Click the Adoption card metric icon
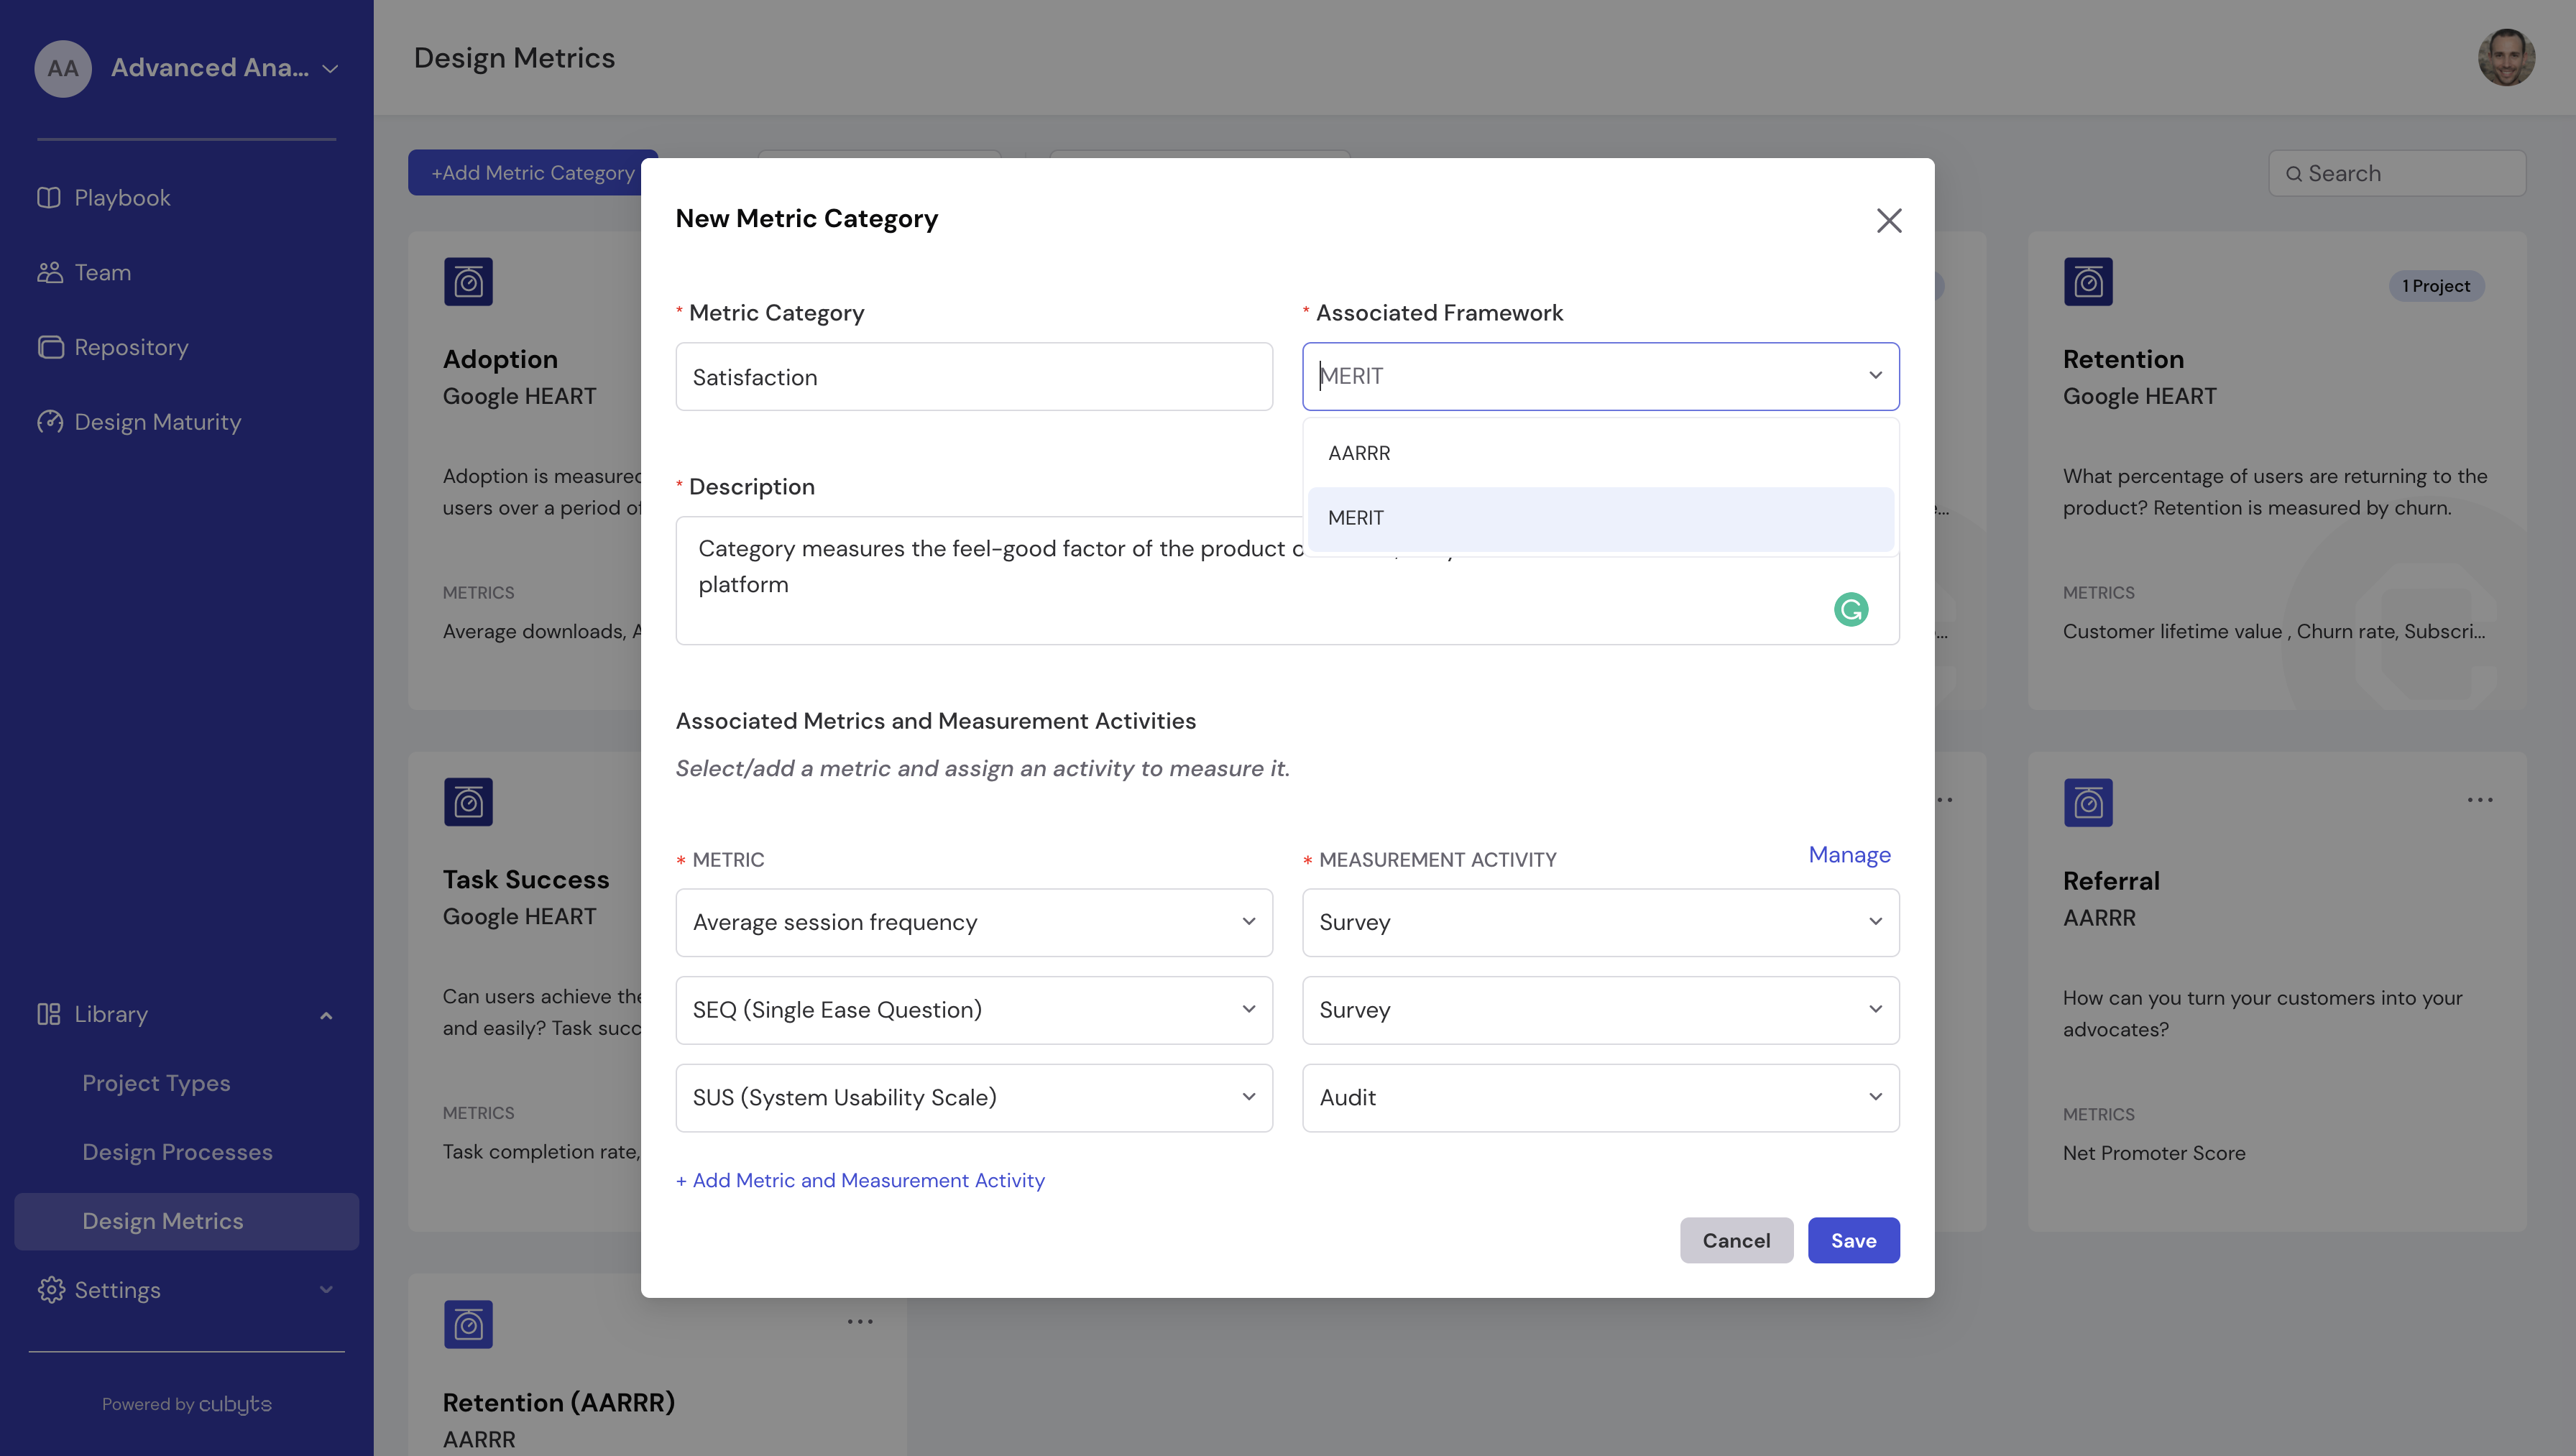This screenshot has width=2576, height=1456. click(x=468, y=282)
